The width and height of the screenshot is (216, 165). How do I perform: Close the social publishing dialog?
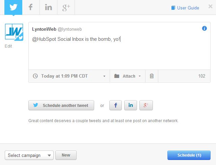tap(210, 6)
